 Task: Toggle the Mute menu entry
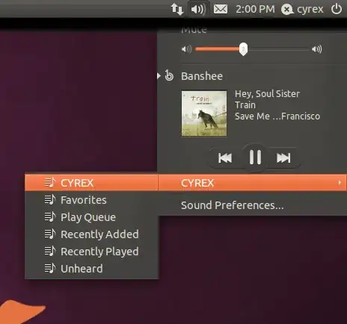tap(194, 30)
